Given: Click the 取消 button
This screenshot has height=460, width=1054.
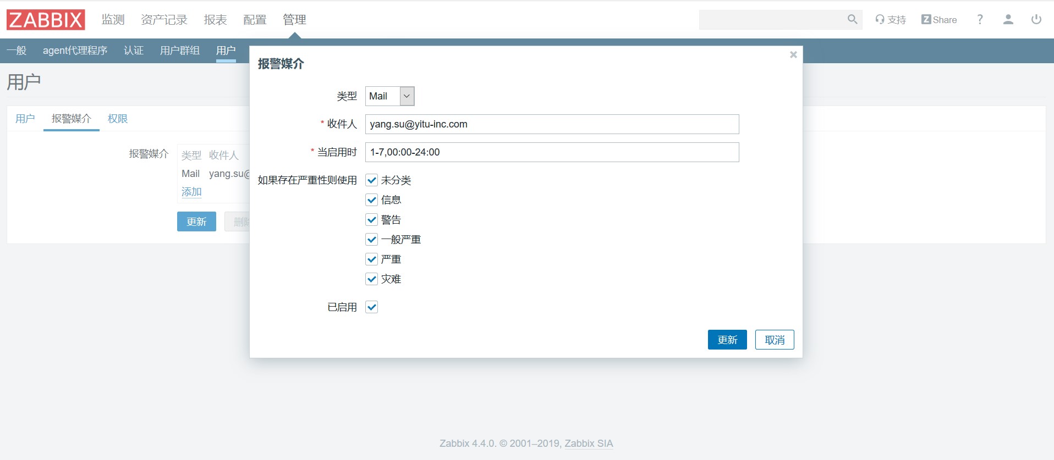Looking at the screenshot, I should pyautogui.click(x=774, y=340).
